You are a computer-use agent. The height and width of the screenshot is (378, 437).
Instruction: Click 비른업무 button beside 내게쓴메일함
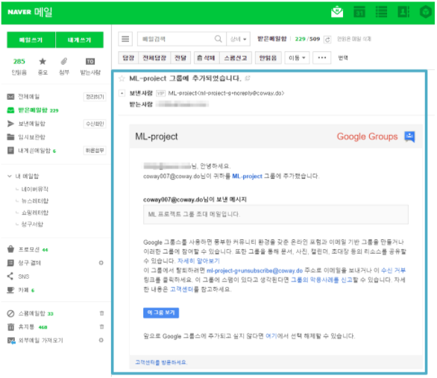coord(95,151)
